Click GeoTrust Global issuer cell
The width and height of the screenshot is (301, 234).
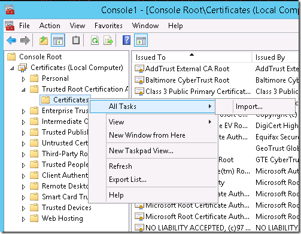(277, 148)
